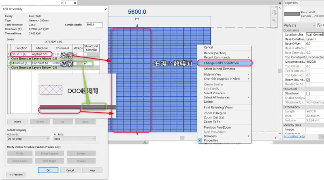
Task: Open the Properties help link
Action: 294,136
